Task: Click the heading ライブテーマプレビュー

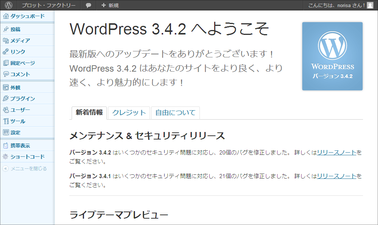Action: pos(119,214)
